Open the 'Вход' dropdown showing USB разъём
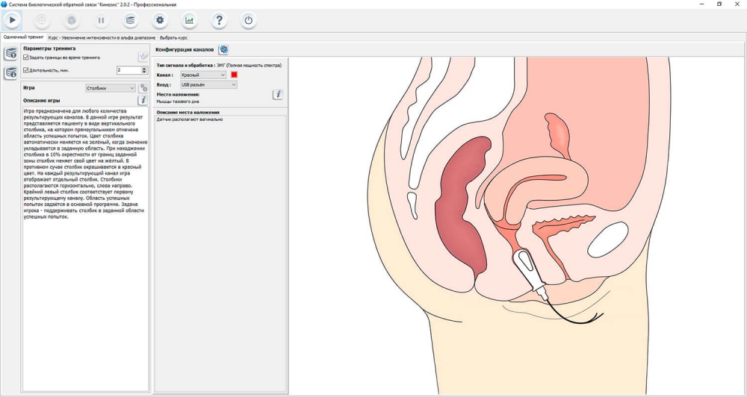747x397 pixels. click(208, 85)
